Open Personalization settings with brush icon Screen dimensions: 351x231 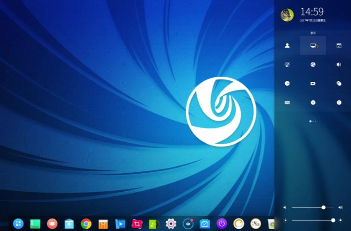pyautogui.click(x=287, y=65)
